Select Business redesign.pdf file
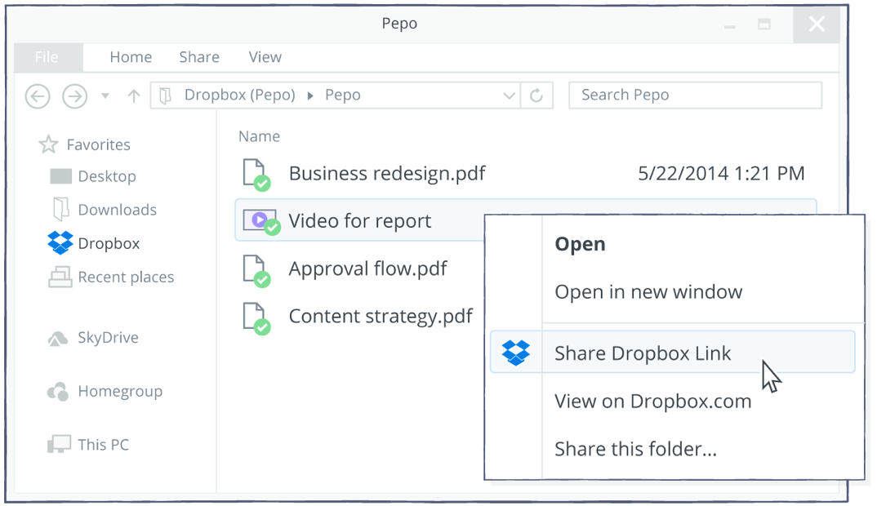Viewport: 877px width, 506px height. click(387, 173)
